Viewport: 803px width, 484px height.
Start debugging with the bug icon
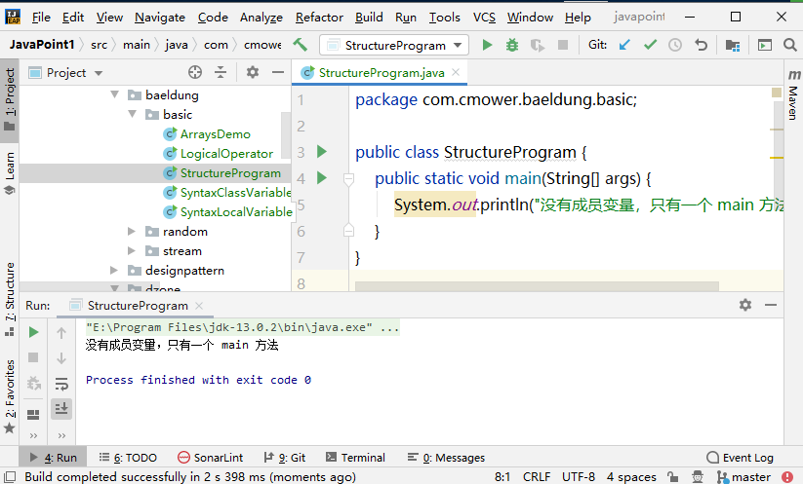coord(511,46)
